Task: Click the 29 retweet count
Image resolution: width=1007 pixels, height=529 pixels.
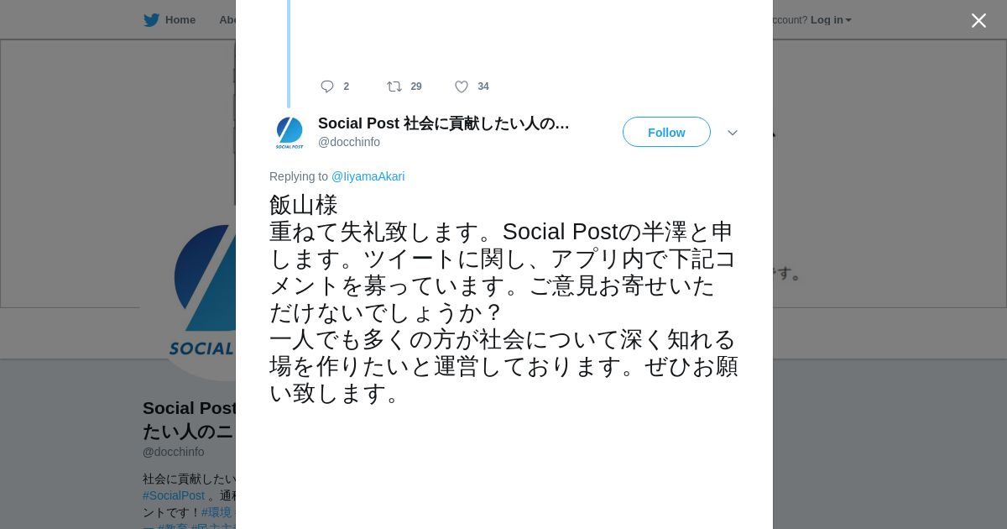Action: pos(416,86)
